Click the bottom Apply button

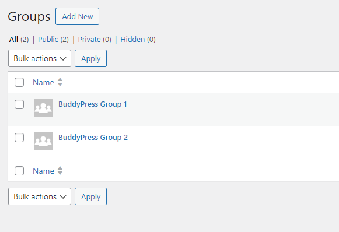[x=90, y=196]
